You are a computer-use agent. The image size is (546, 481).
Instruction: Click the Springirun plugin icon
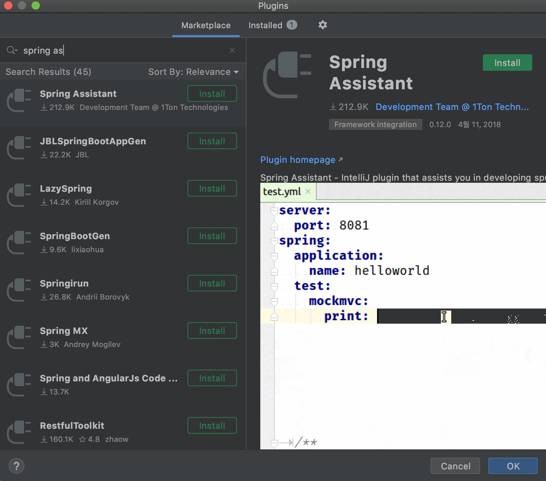19,290
